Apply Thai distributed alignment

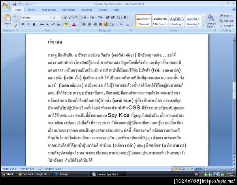[106, 24]
